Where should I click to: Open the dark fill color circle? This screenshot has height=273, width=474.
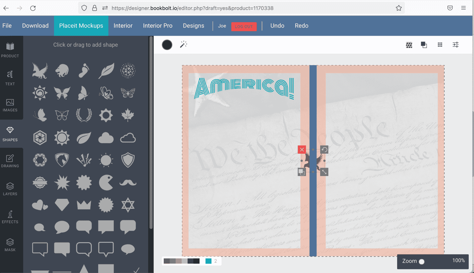coord(167,45)
